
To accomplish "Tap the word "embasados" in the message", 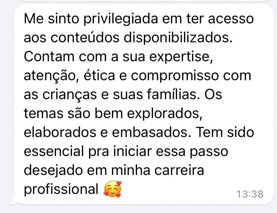I will click(151, 132).
